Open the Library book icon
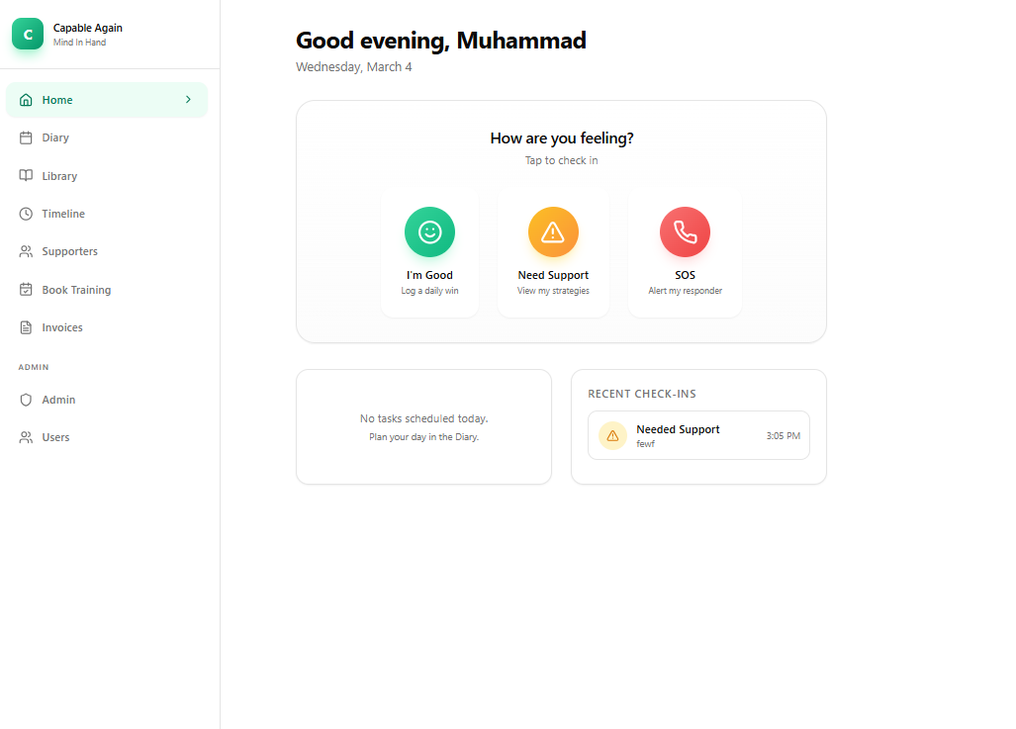1016x729 pixels. [25, 175]
